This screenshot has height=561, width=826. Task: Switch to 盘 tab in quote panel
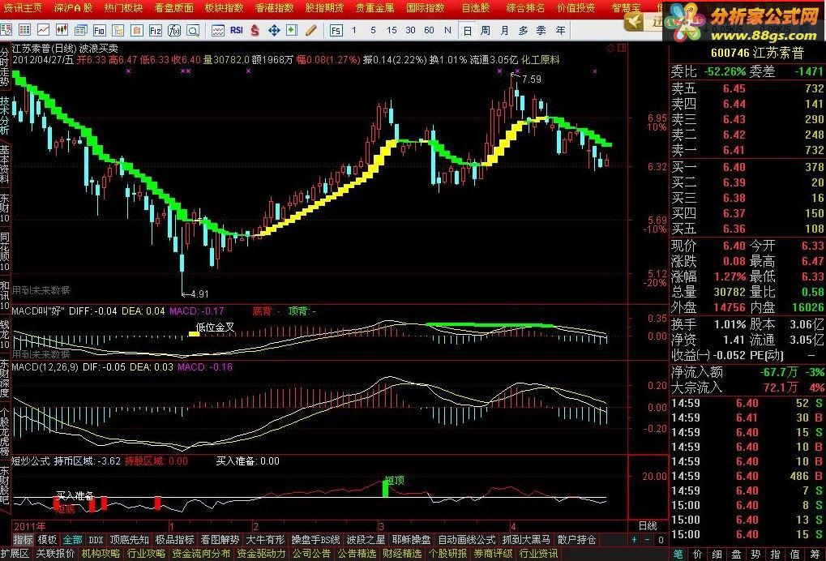737,554
